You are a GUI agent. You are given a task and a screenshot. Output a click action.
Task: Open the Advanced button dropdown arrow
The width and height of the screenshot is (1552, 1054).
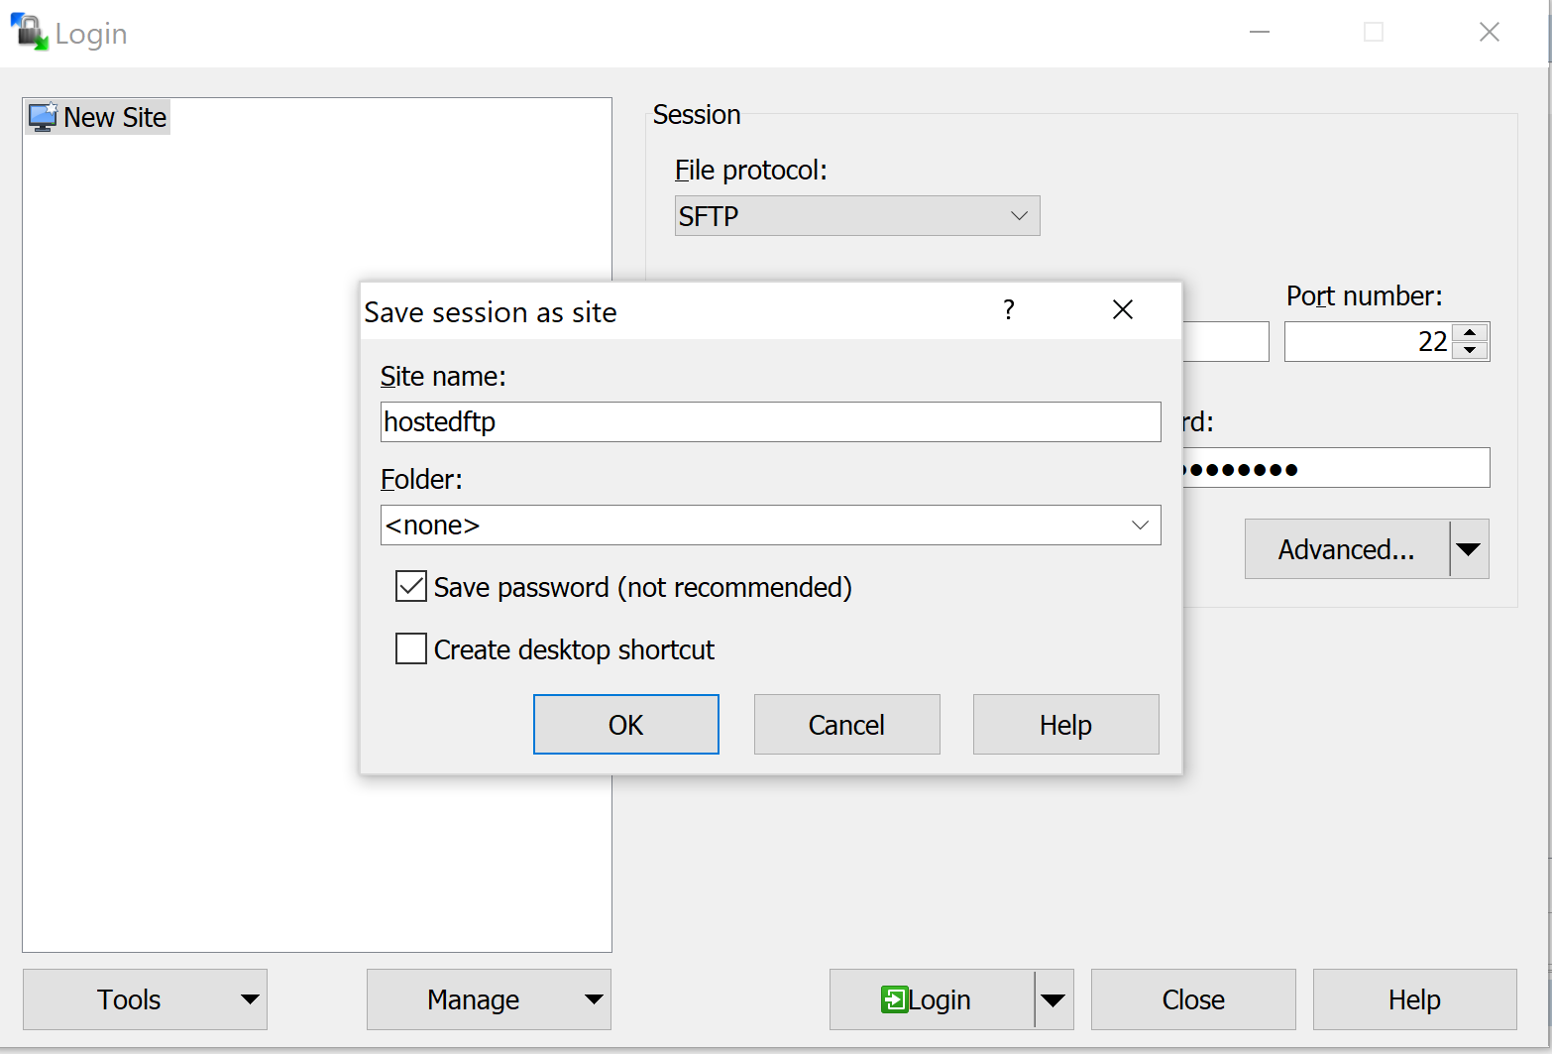[x=1469, y=549]
